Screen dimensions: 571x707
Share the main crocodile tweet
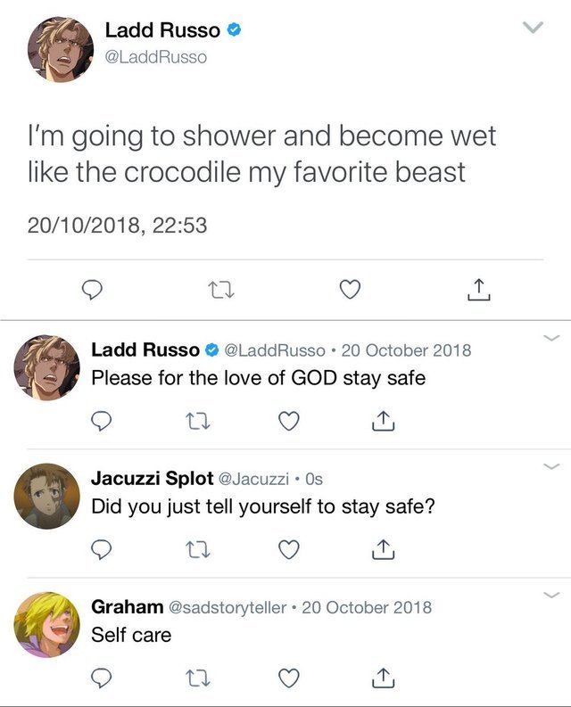tap(477, 289)
